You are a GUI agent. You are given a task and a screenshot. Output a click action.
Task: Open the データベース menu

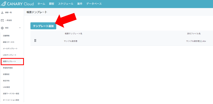click(x=94, y=4)
